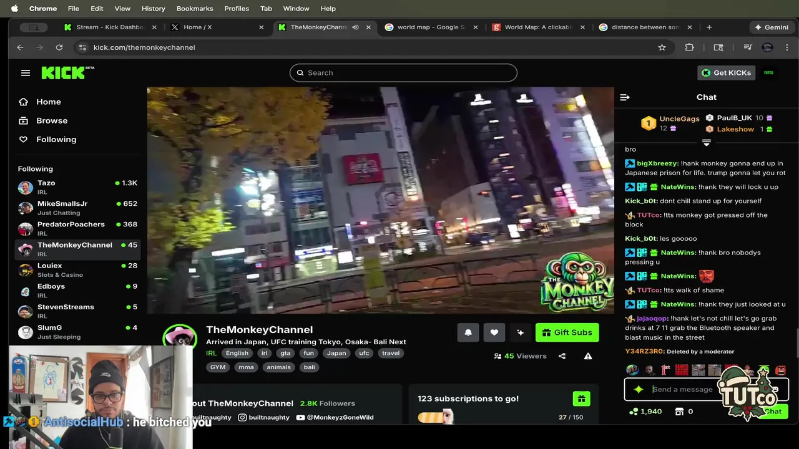The height and width of the screenshot is (449, 799).
Task: Open channel points 1,940 icon
Action: (x=634, y=412)
